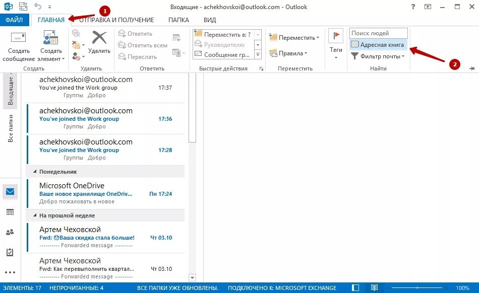Open the quick access toolbar customize arrow
This screenshot has width=479, height=293.
coord(49,7)
